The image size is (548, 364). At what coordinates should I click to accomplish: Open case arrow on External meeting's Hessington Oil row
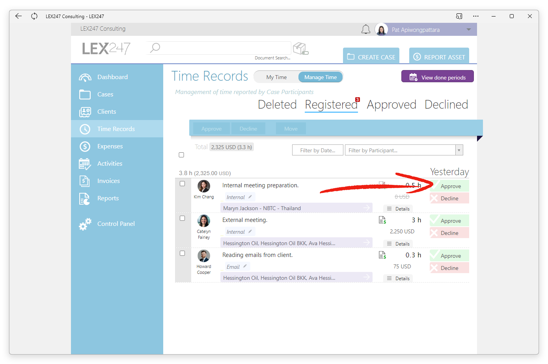(x=367, y=243)
